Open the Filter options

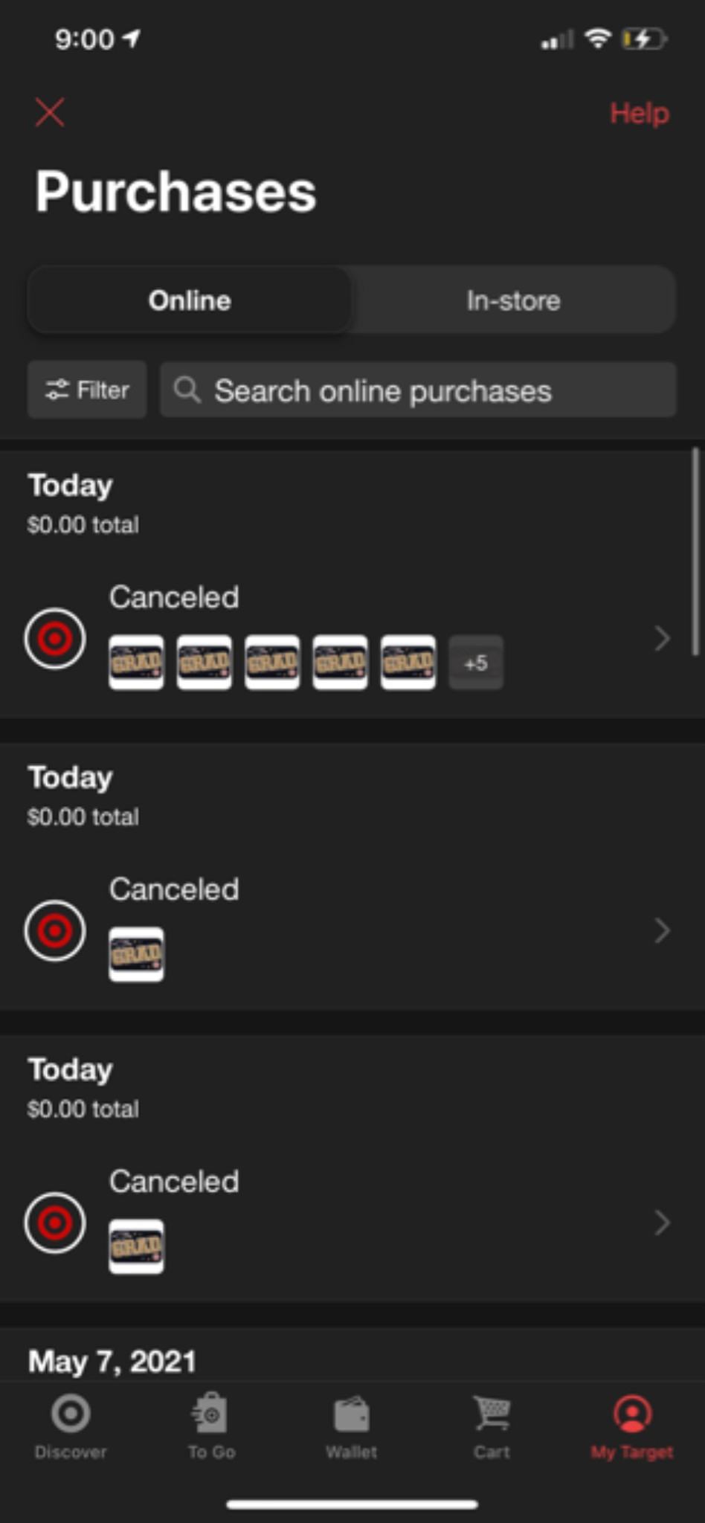(87, 390)
